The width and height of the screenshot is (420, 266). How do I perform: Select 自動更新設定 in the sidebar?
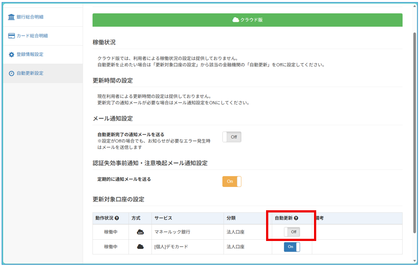coord(43,73)
